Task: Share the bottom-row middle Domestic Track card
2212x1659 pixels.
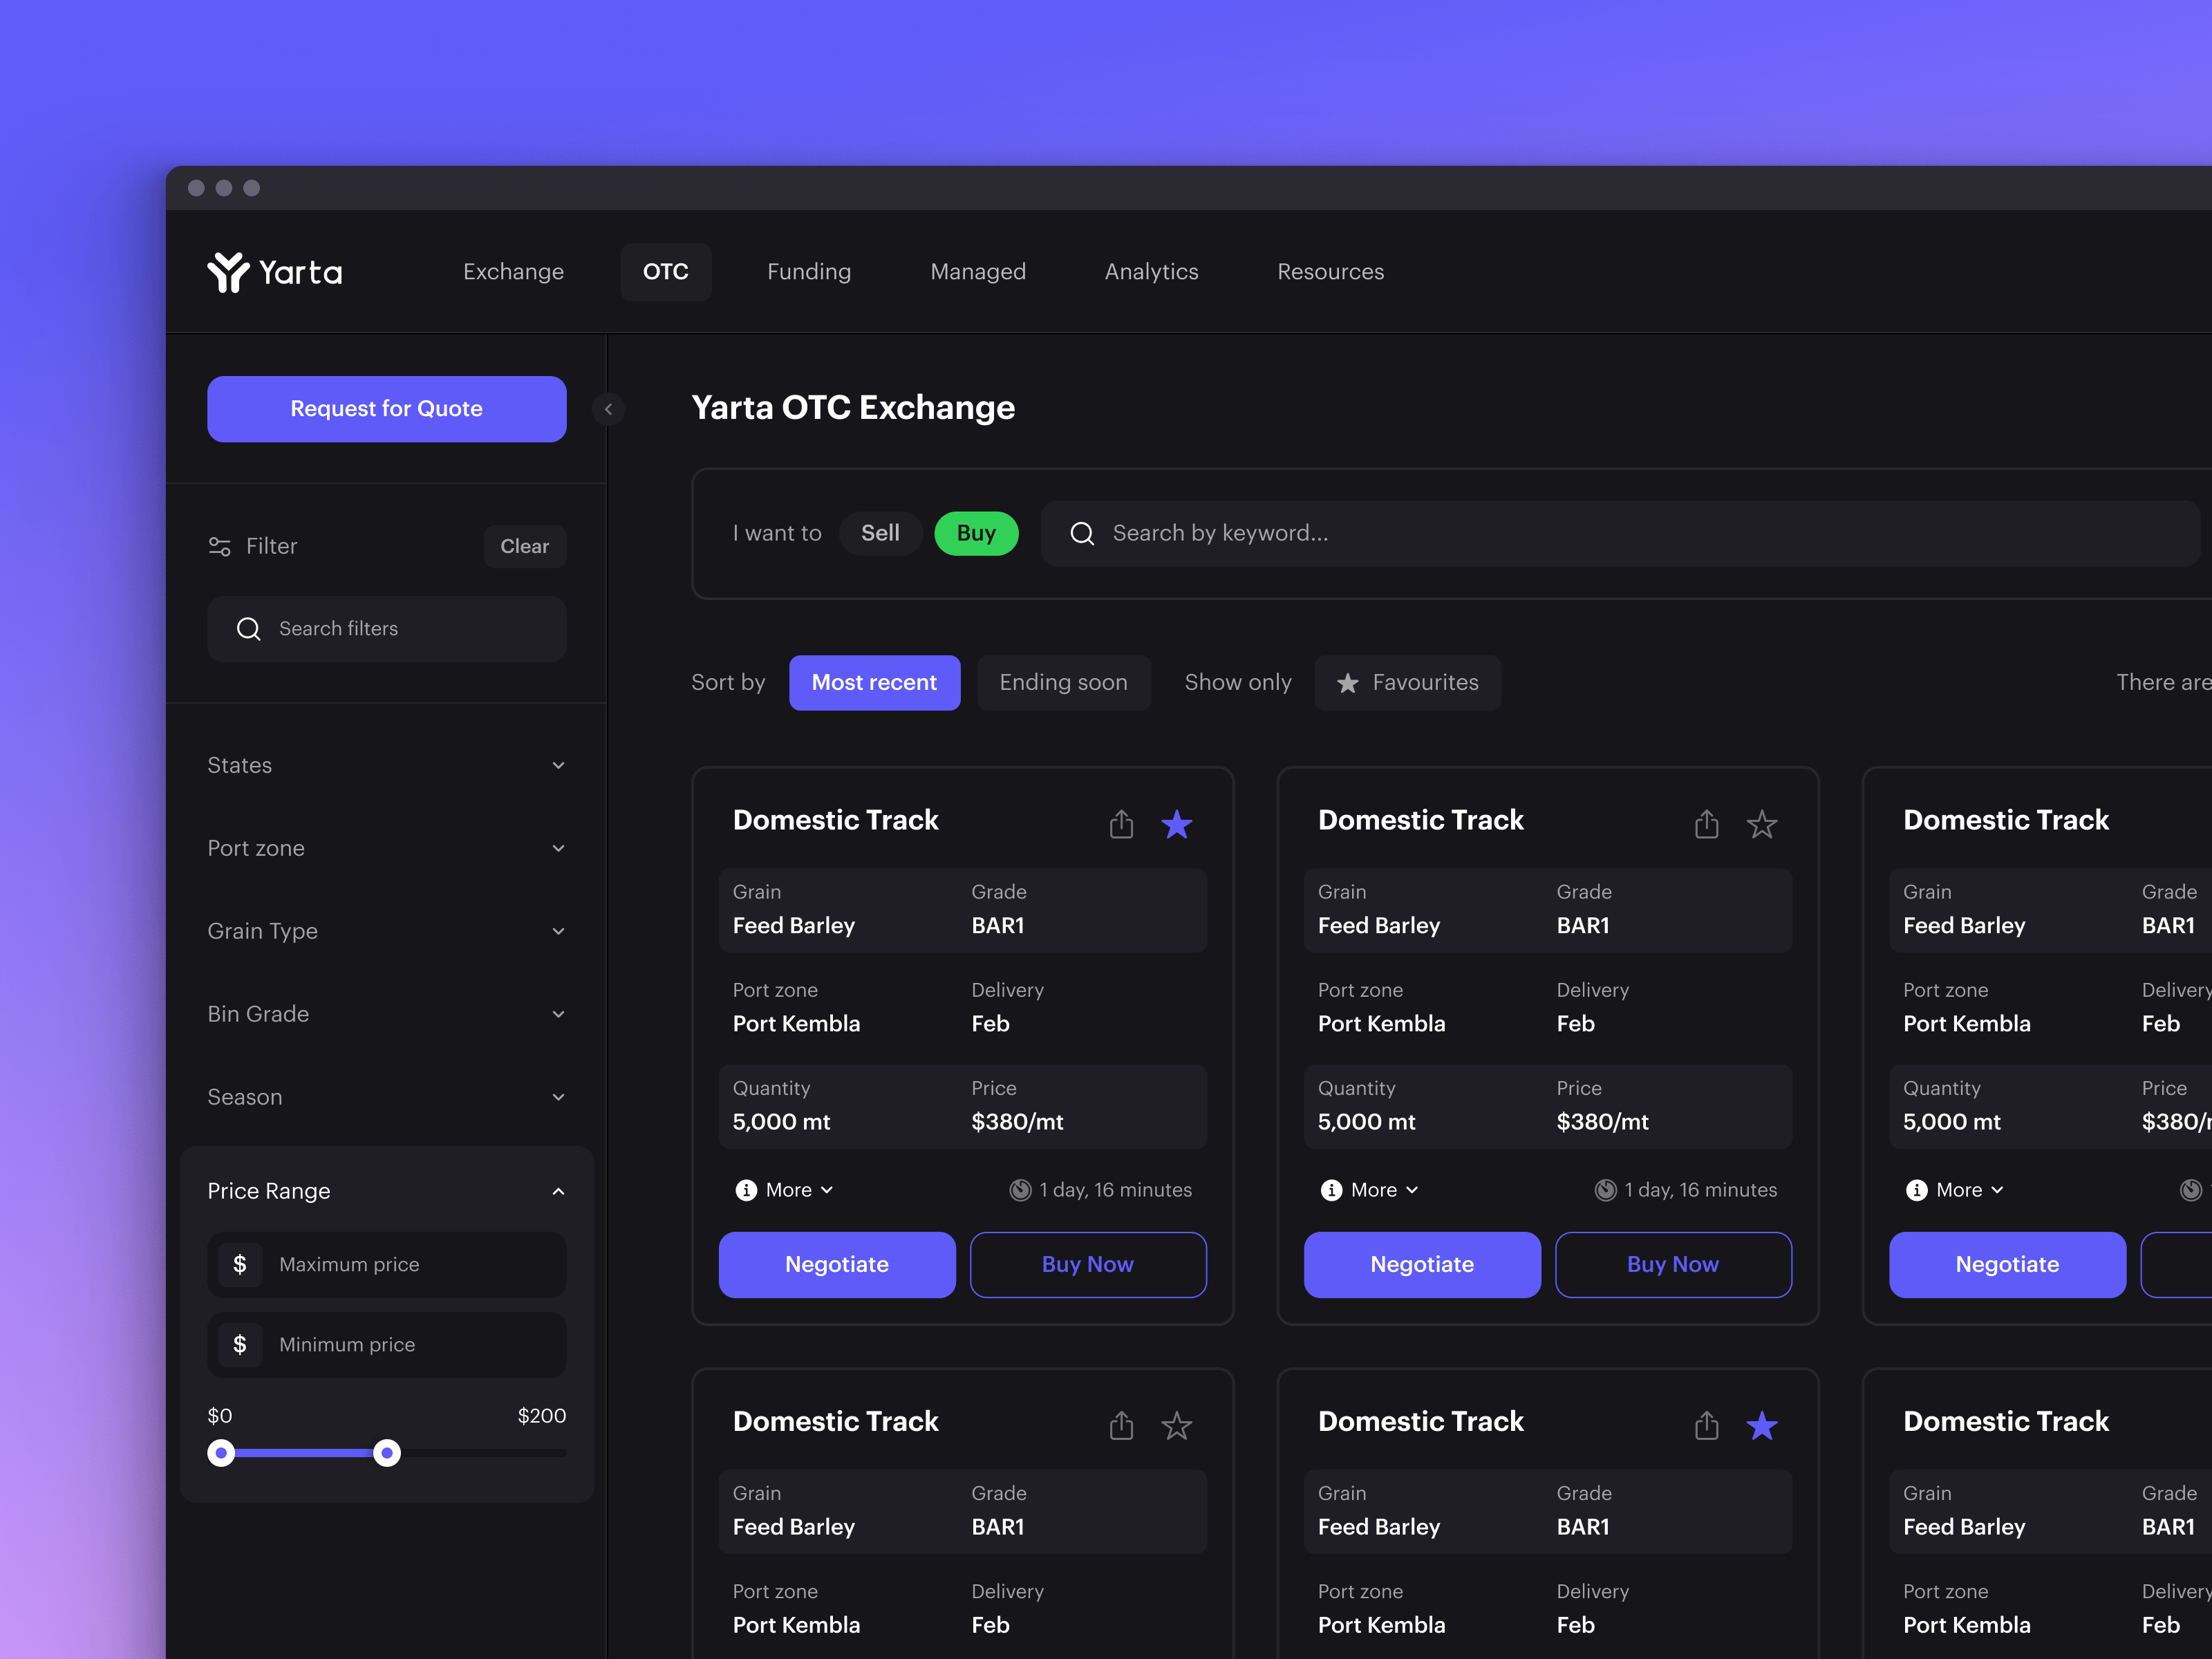Action: [1707, 1425]
